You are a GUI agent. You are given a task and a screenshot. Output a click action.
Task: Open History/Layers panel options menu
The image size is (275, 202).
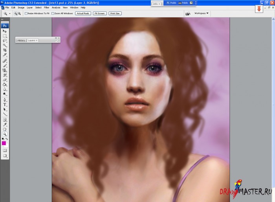59,41
